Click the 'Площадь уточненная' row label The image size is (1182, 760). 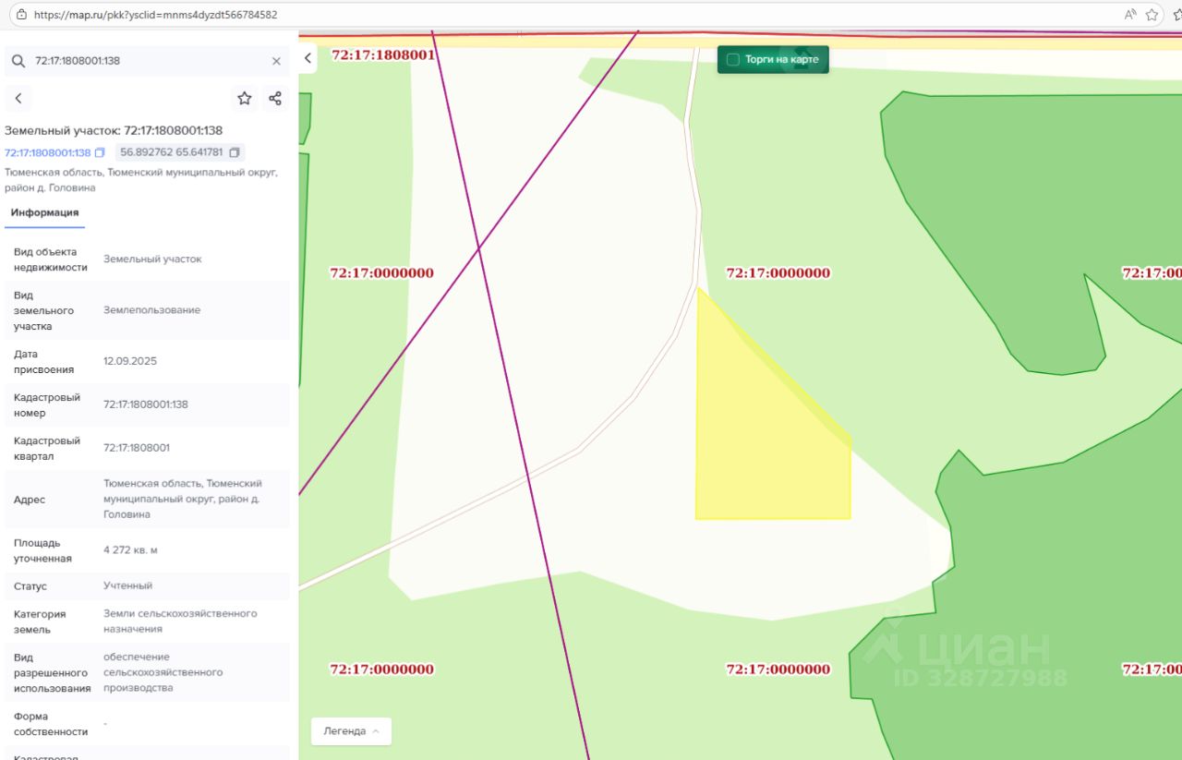coord(42,551)
